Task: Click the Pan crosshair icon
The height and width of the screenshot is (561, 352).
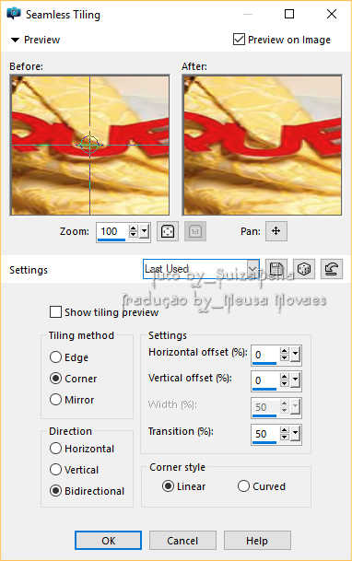Action: [276, 231]
